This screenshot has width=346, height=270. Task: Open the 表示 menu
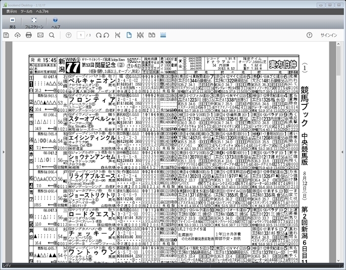11,11
